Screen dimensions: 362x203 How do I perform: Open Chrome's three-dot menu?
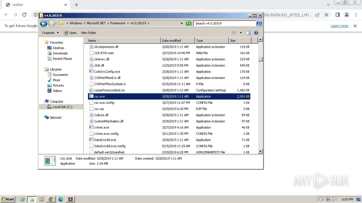click(356, 15)
